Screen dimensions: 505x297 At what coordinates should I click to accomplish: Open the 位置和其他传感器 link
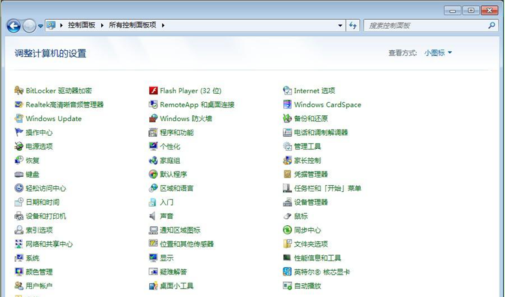pyautogui.click(x=187, y=244)
